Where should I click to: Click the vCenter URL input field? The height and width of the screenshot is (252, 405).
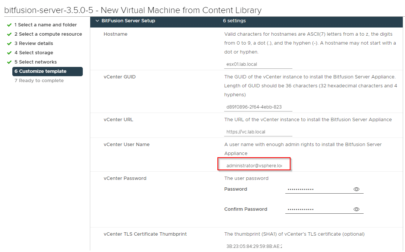[258, 132]
